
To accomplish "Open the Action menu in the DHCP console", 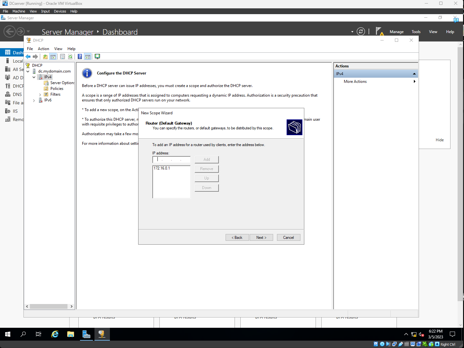I will point(43,48).
